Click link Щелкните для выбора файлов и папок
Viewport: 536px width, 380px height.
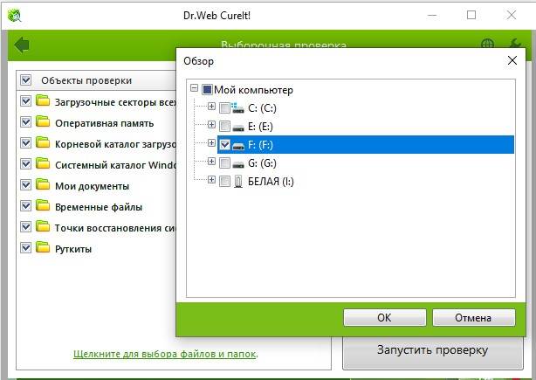[x=165, y=354]
